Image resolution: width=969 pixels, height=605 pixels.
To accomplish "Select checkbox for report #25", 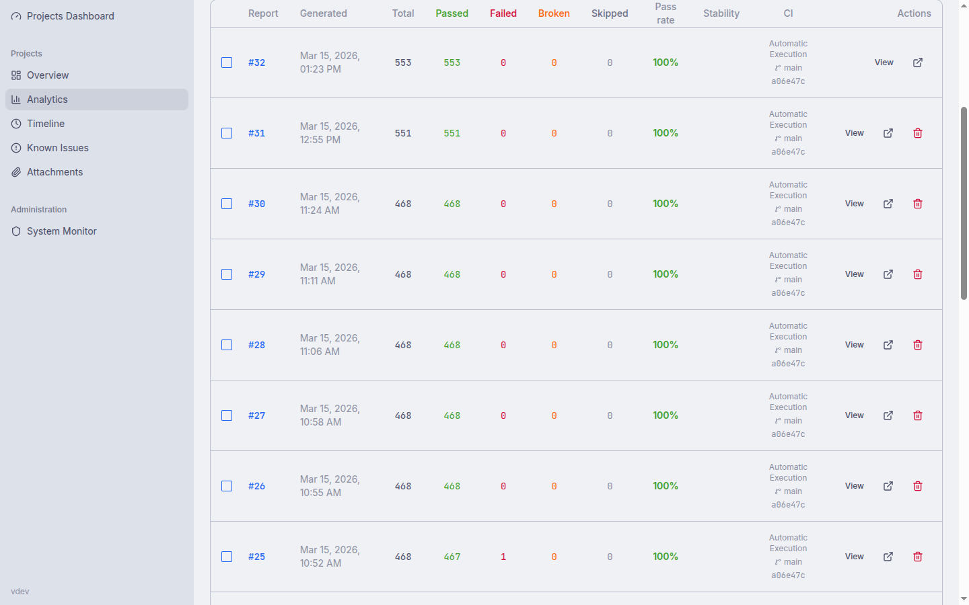I will [x=227, y=557].
